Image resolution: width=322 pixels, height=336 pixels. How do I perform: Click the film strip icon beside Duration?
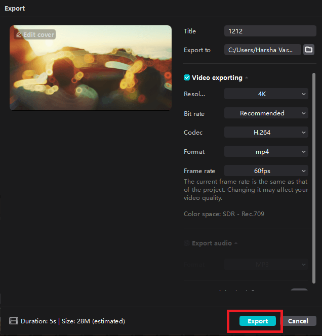(14, 321)
